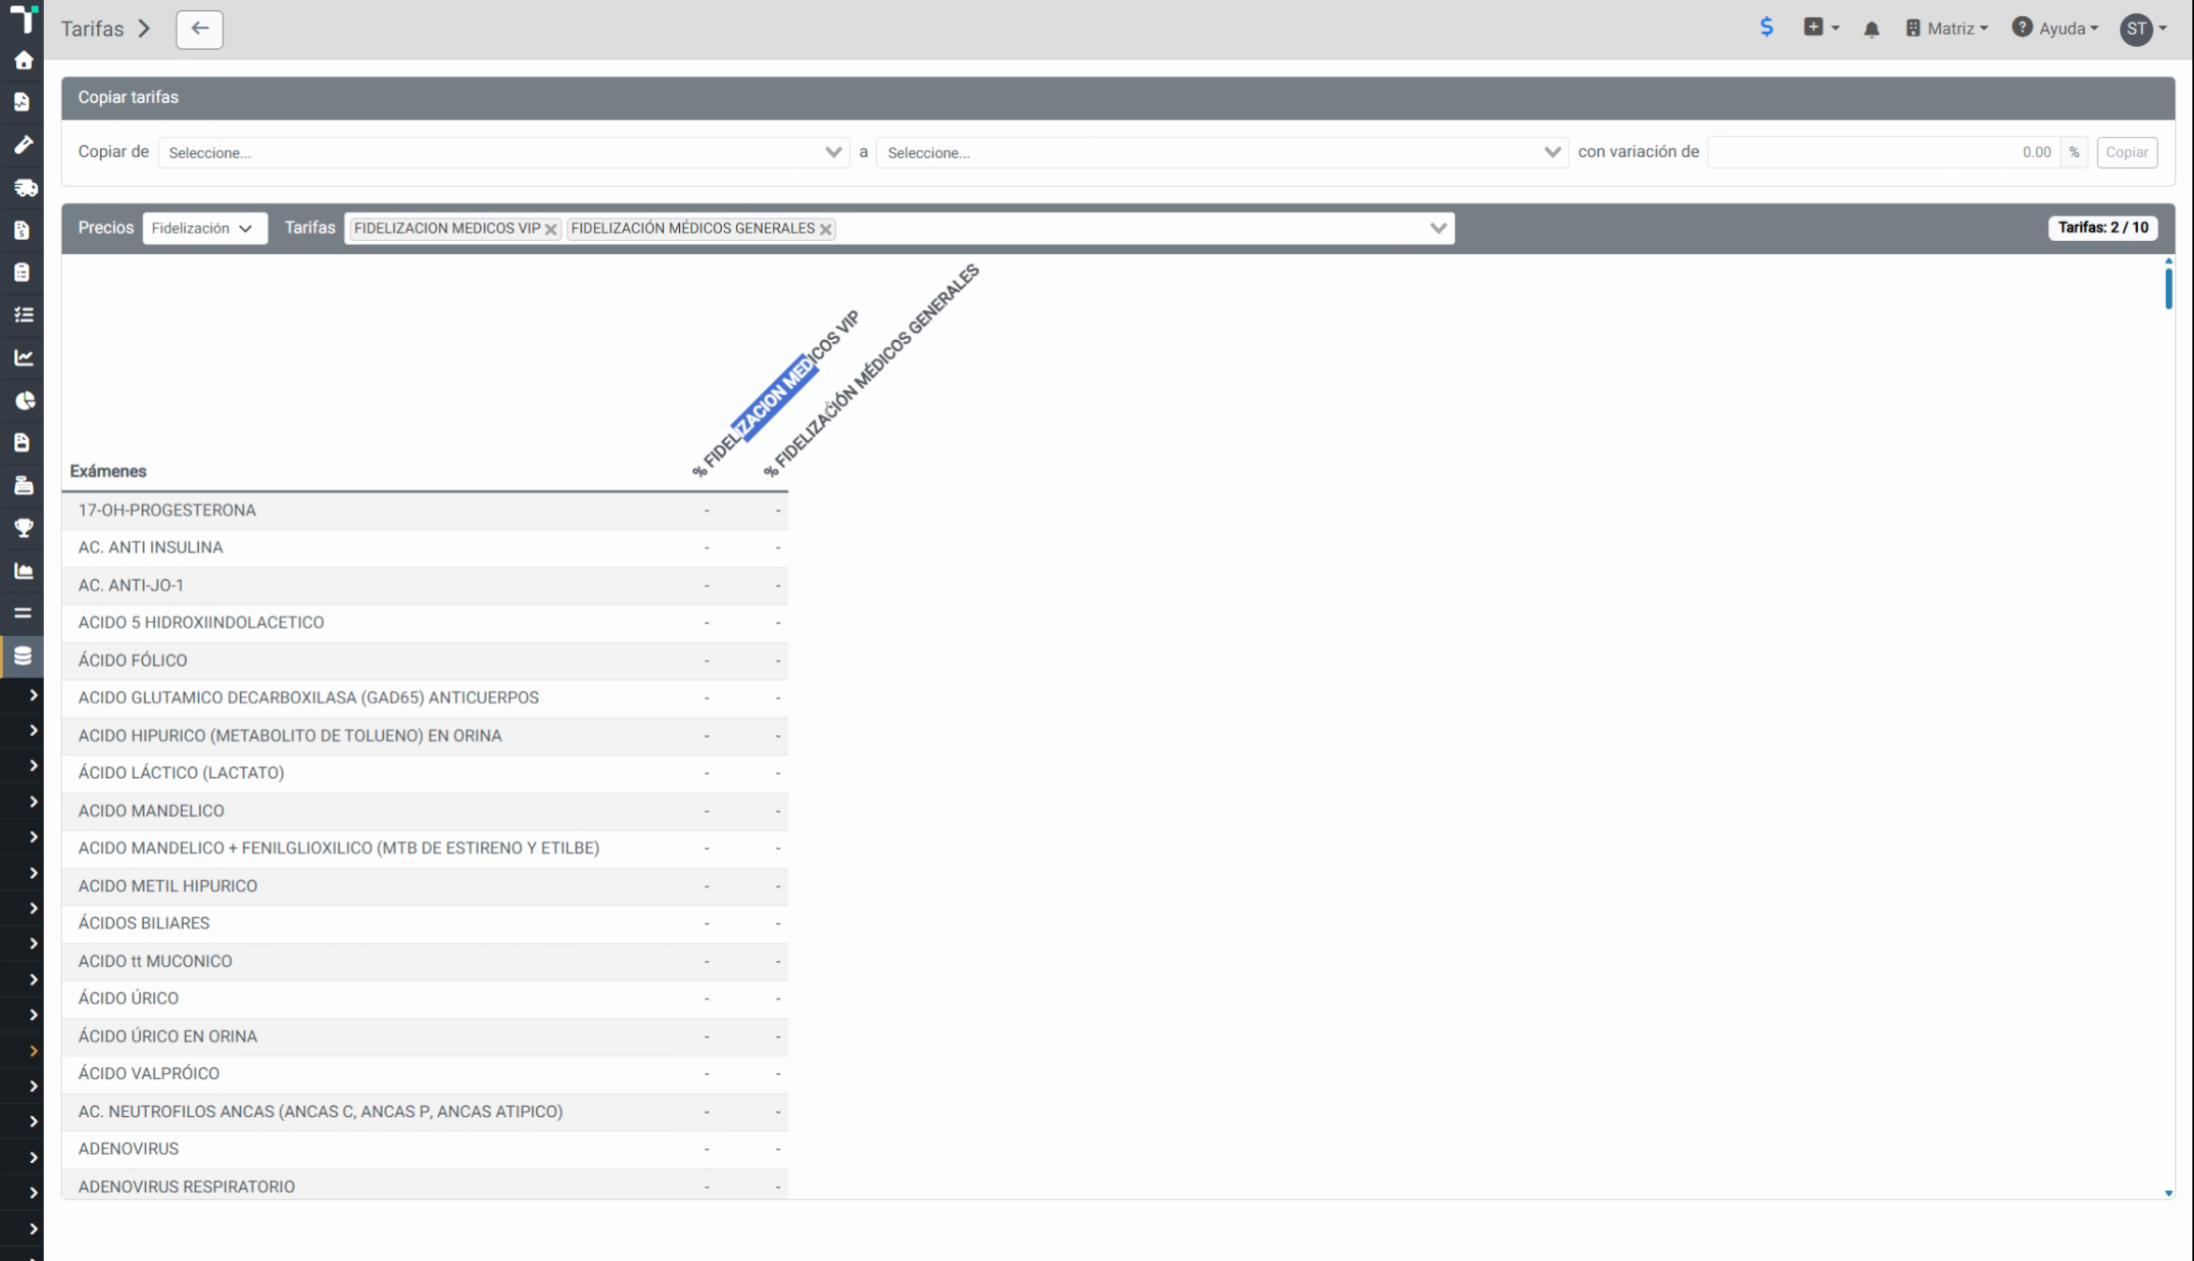Open the truck delivery sidebar icon
Image resolution: width=2194 pixels, height=1261 pixels.
click(x=24, y=188)
